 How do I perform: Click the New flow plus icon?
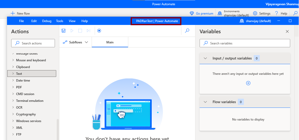[12, 13]
